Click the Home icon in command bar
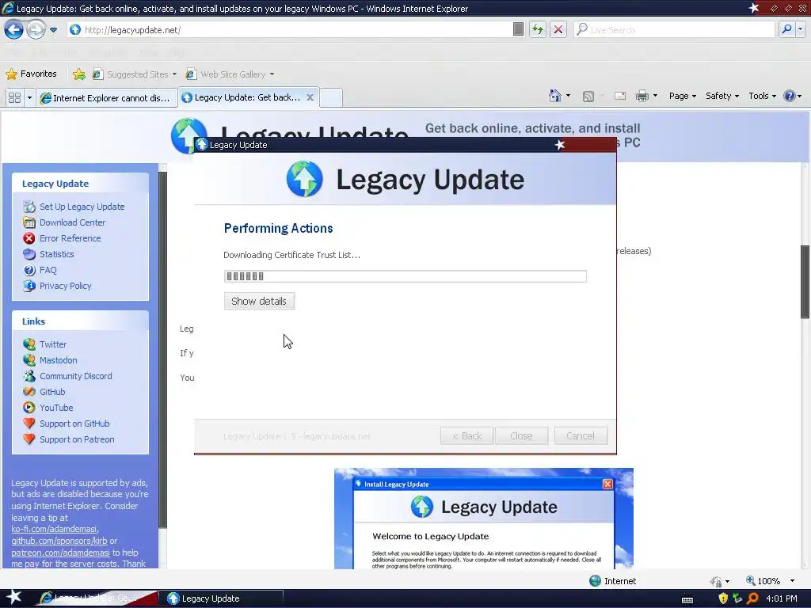Screen dimensions: 811x608 point(555,96)
